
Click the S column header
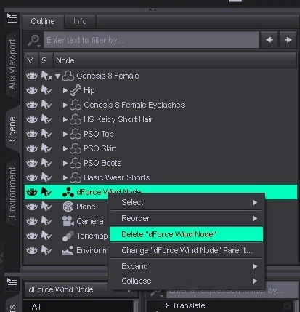click(x=46, y=60)
